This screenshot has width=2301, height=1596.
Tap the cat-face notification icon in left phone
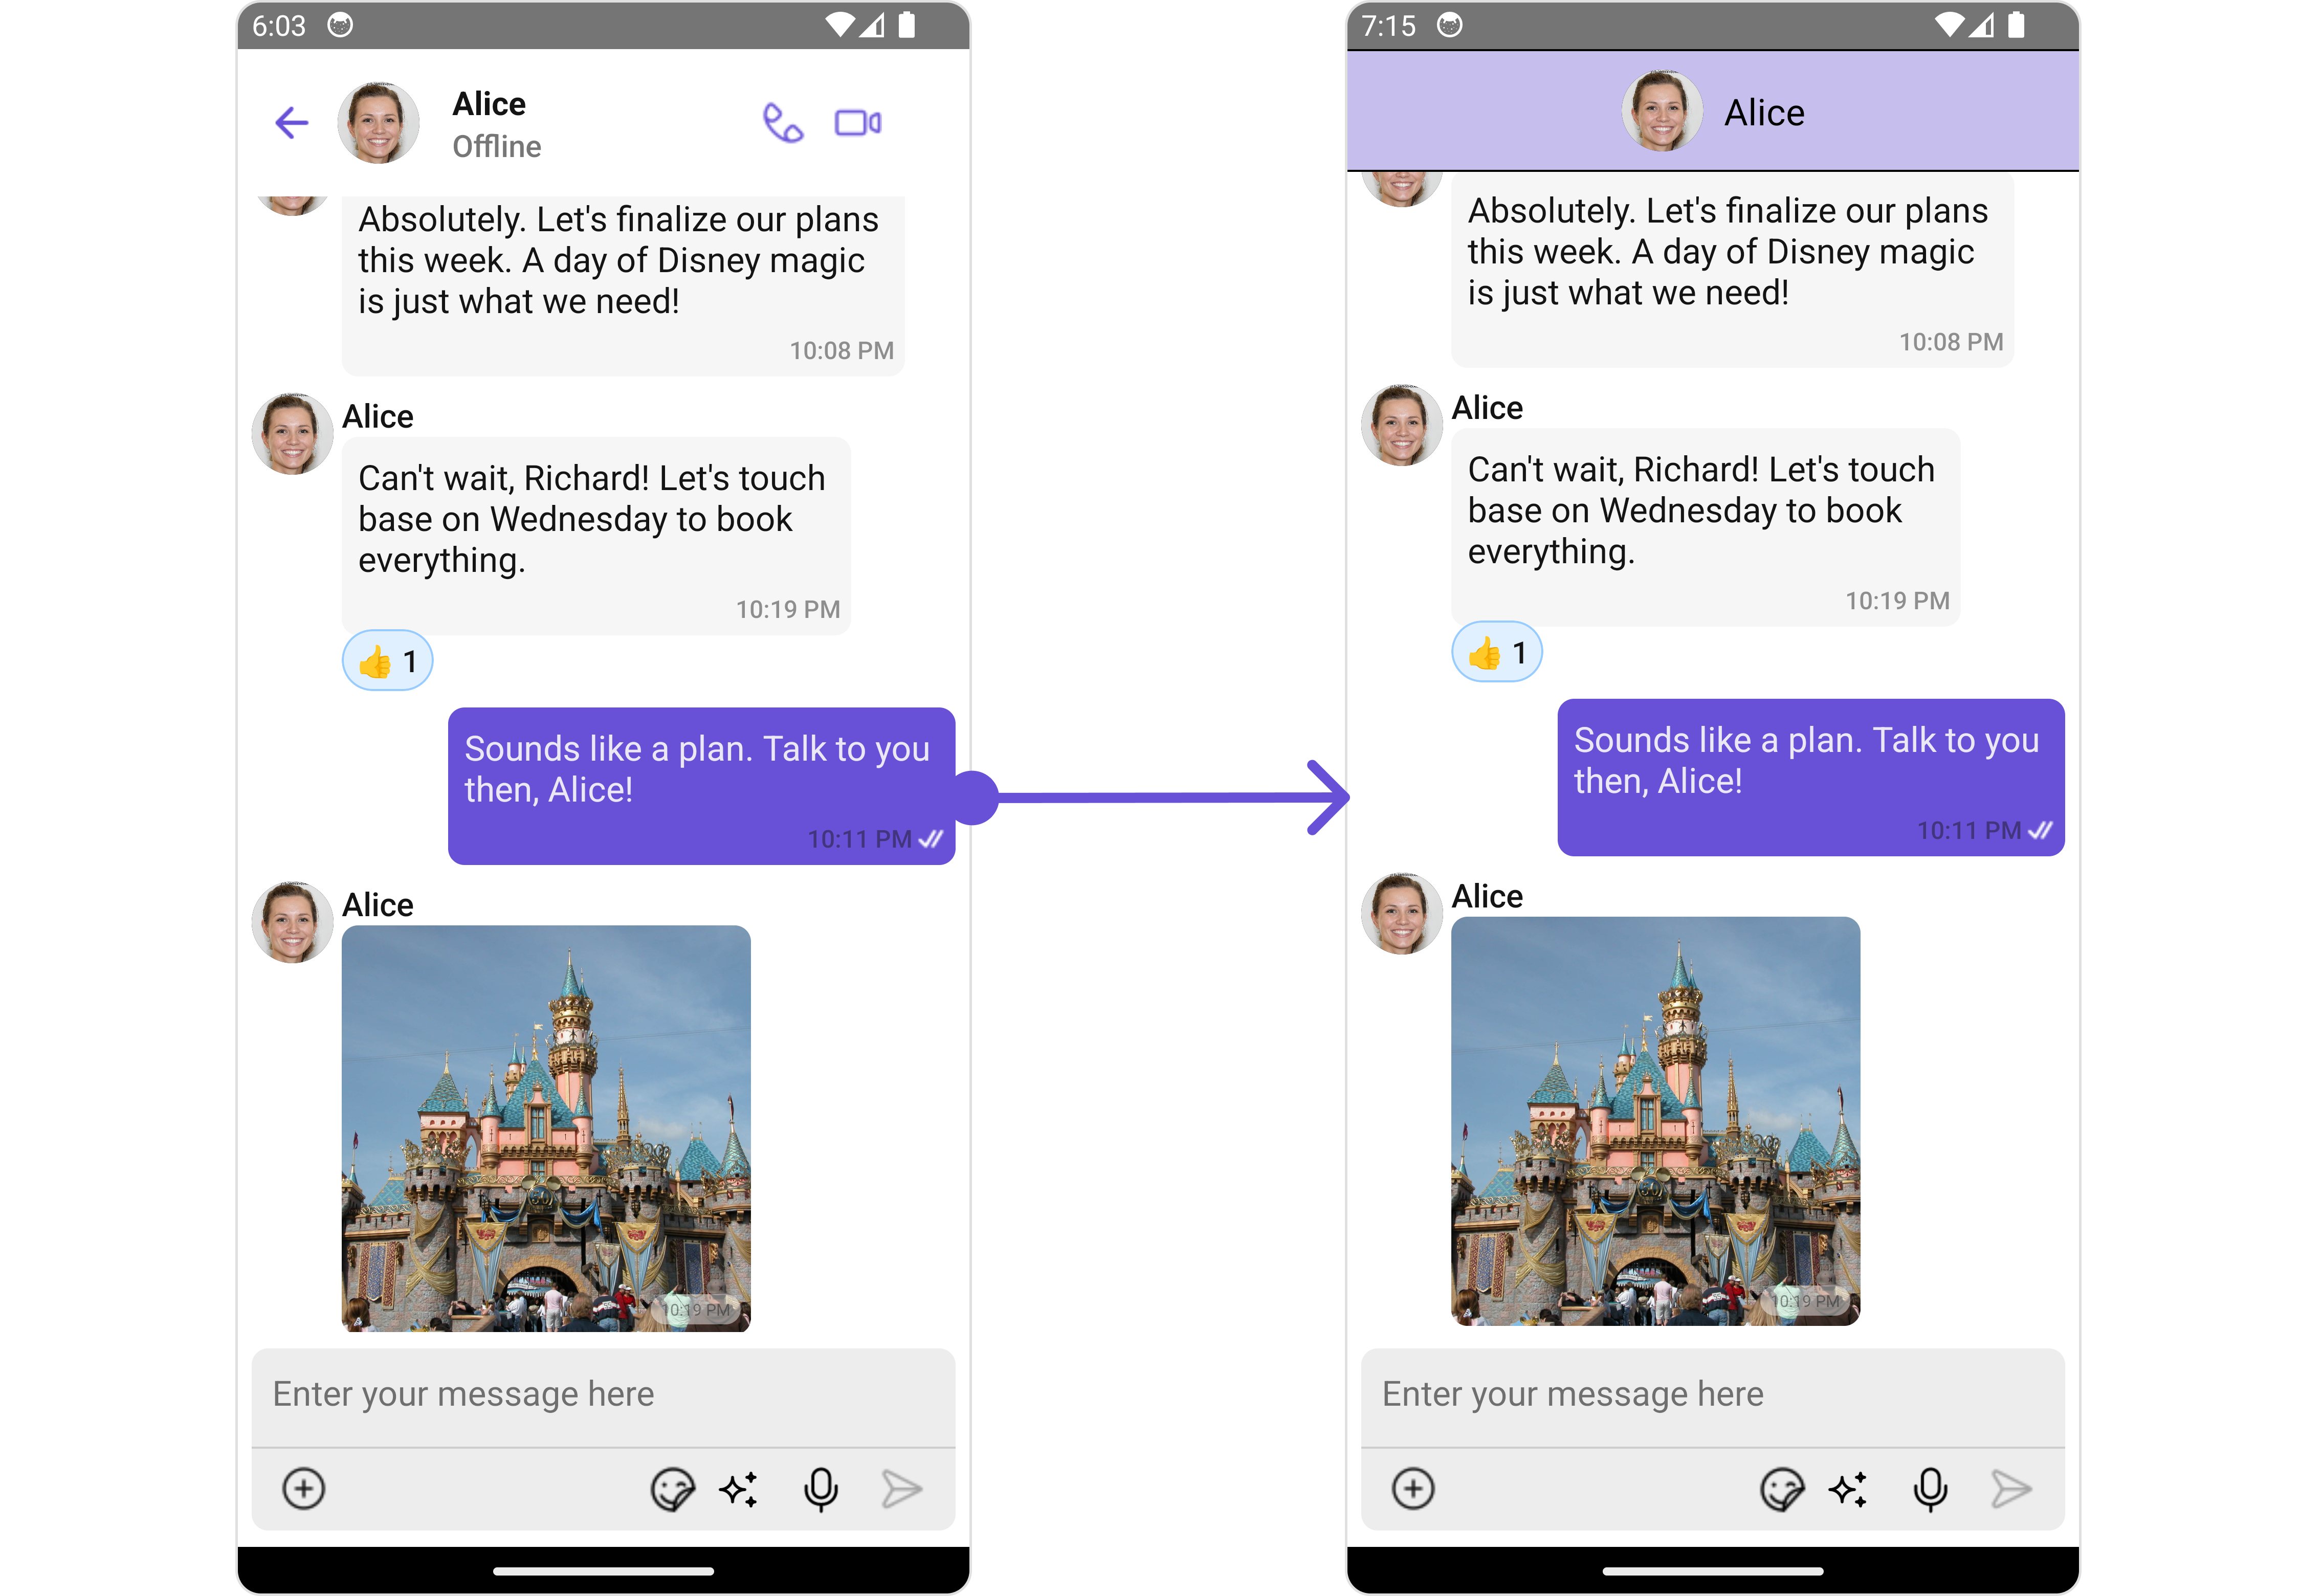[x=340, y=25]
